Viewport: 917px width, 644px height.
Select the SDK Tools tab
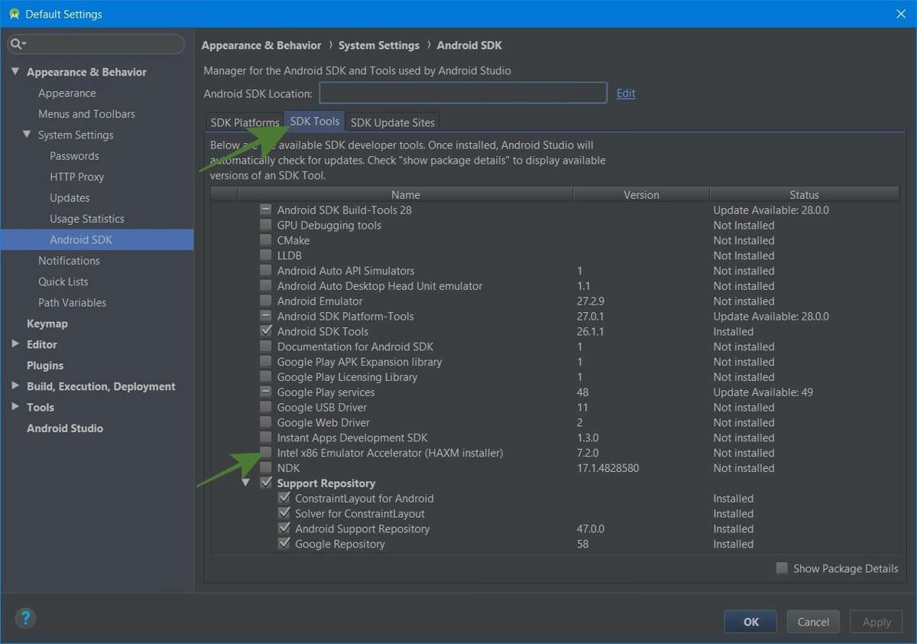pyautogui.click(x=315, y=122)
